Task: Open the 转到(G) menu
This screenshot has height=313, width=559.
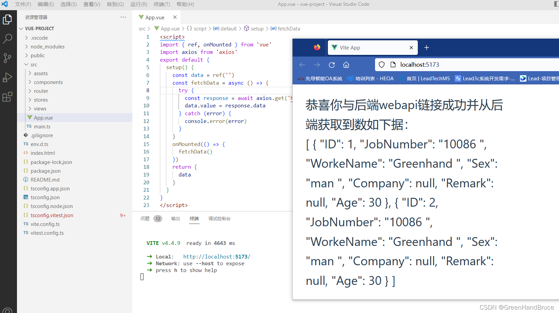Action: 115,4
